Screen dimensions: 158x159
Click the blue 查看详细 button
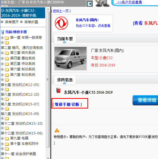(x=145, y=100)
